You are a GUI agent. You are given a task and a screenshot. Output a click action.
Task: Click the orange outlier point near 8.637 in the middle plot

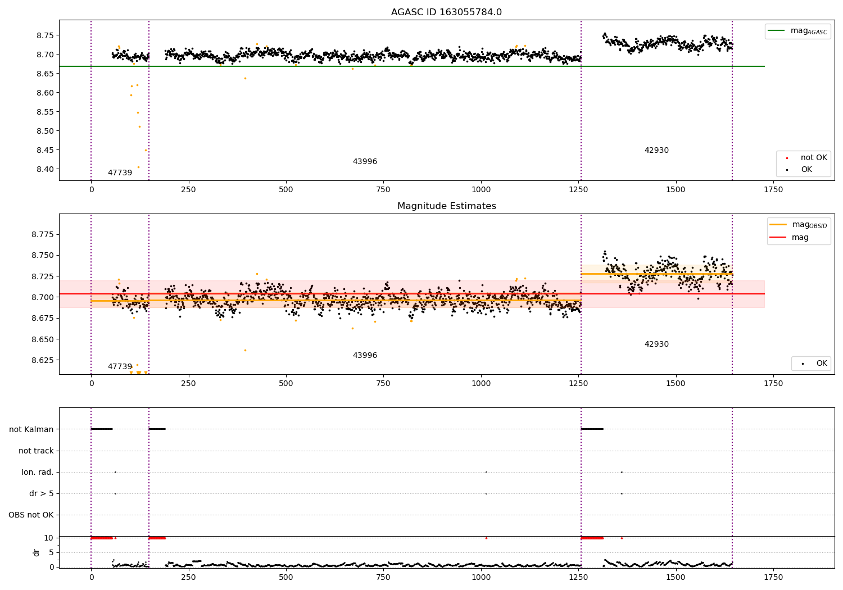[245, 350]
